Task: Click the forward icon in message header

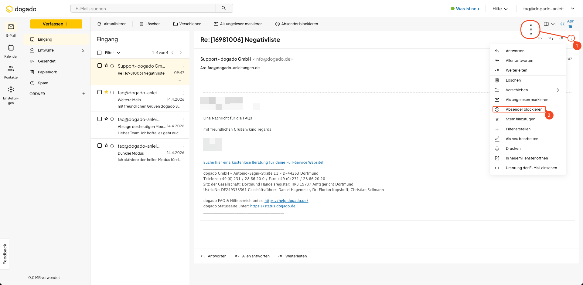Action: [561, 38]
